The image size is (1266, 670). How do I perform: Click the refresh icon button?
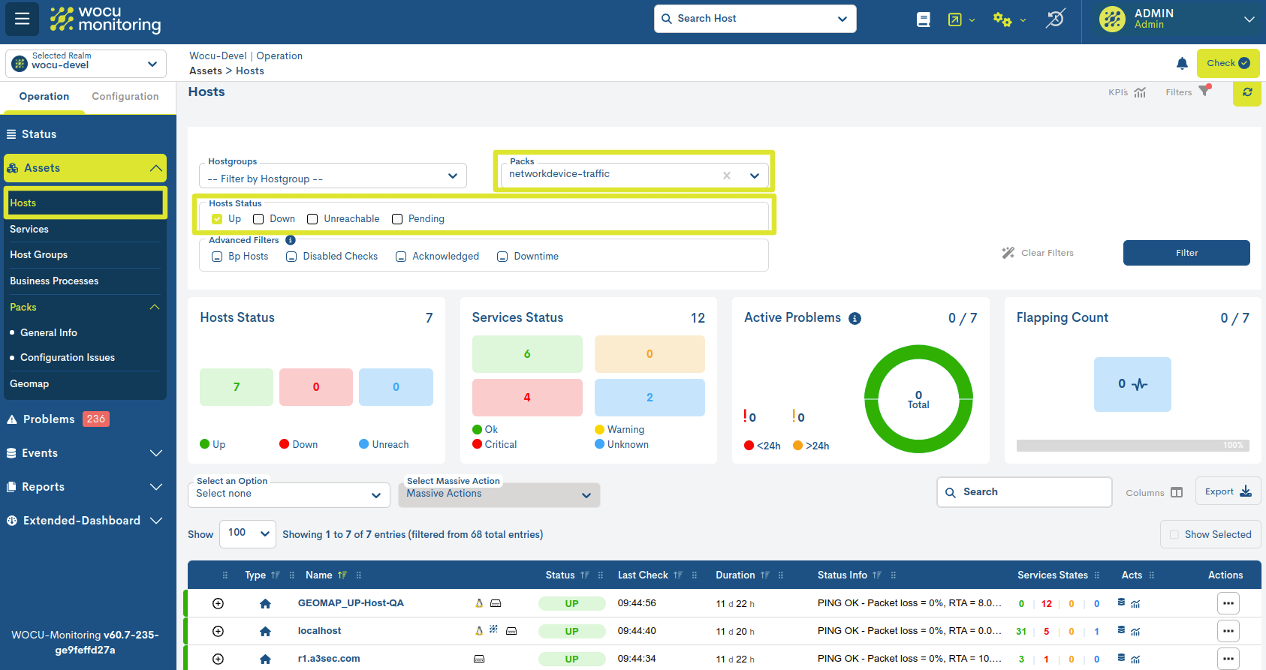click(1246, 92)
